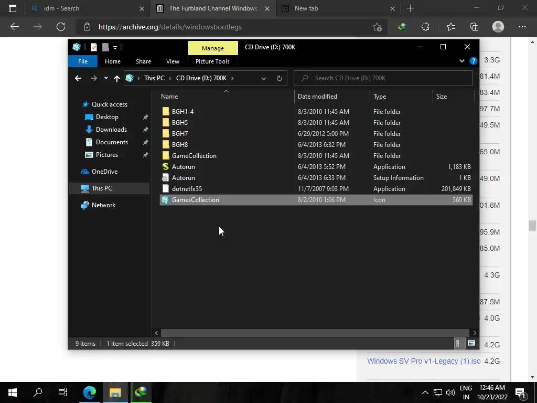Open the Windows Start menu
Screen dimensions: 537x403
point(13,393)
